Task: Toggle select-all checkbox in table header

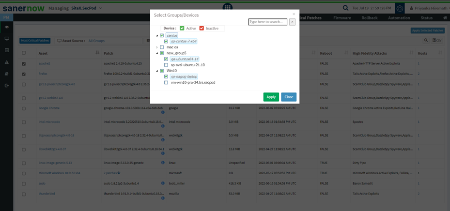Action: pos(24,53)
